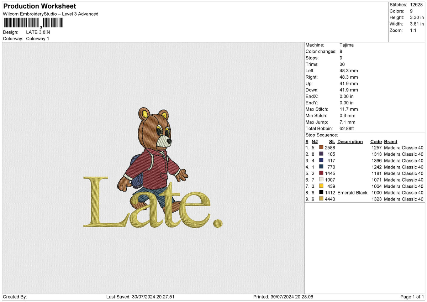Viewport: 427px width, 302px height.
Task: Click the Width value '3.81 in'
Action: [x=417, y=24]
